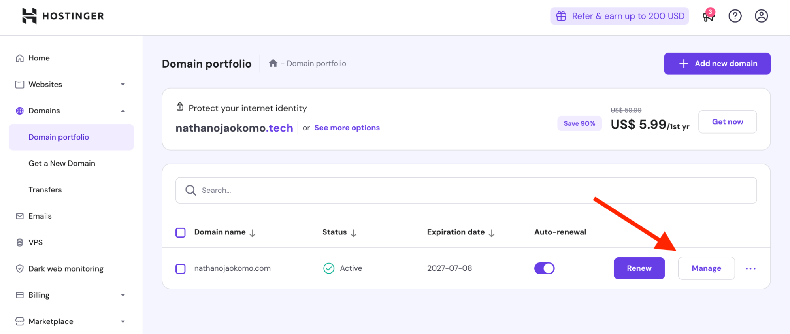Click the search magnifier icon
Viewport: 790px width, 334px height.
(191, 191)
